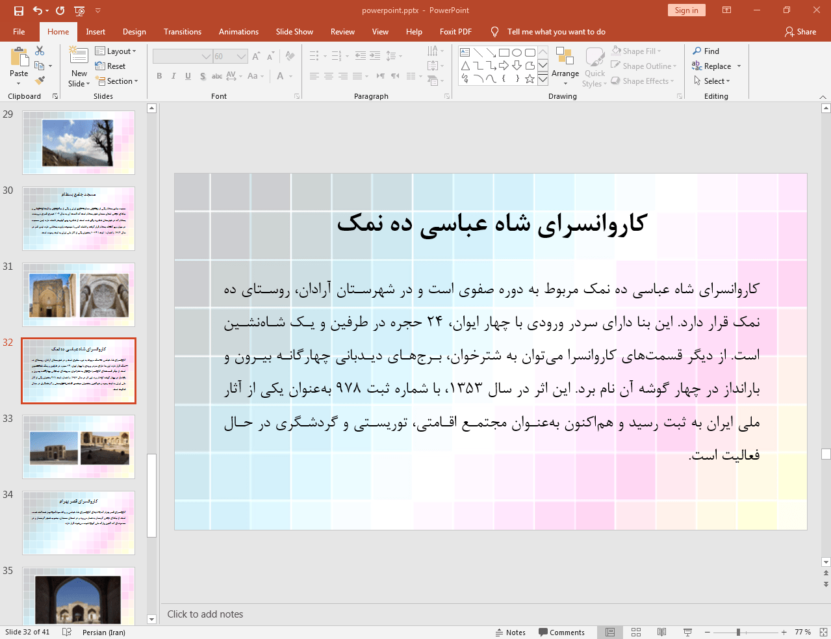The width and height of the screenshot is (831, 639).
Task: Toggle Normal view button in status bar
Action: tap(610, 632)
